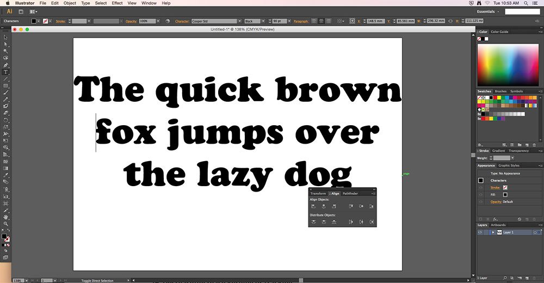The width and height of the screenshot is (544, 283).
Task: Toggle visibility eye of Layer 1
Action: [x=480, y=232]
